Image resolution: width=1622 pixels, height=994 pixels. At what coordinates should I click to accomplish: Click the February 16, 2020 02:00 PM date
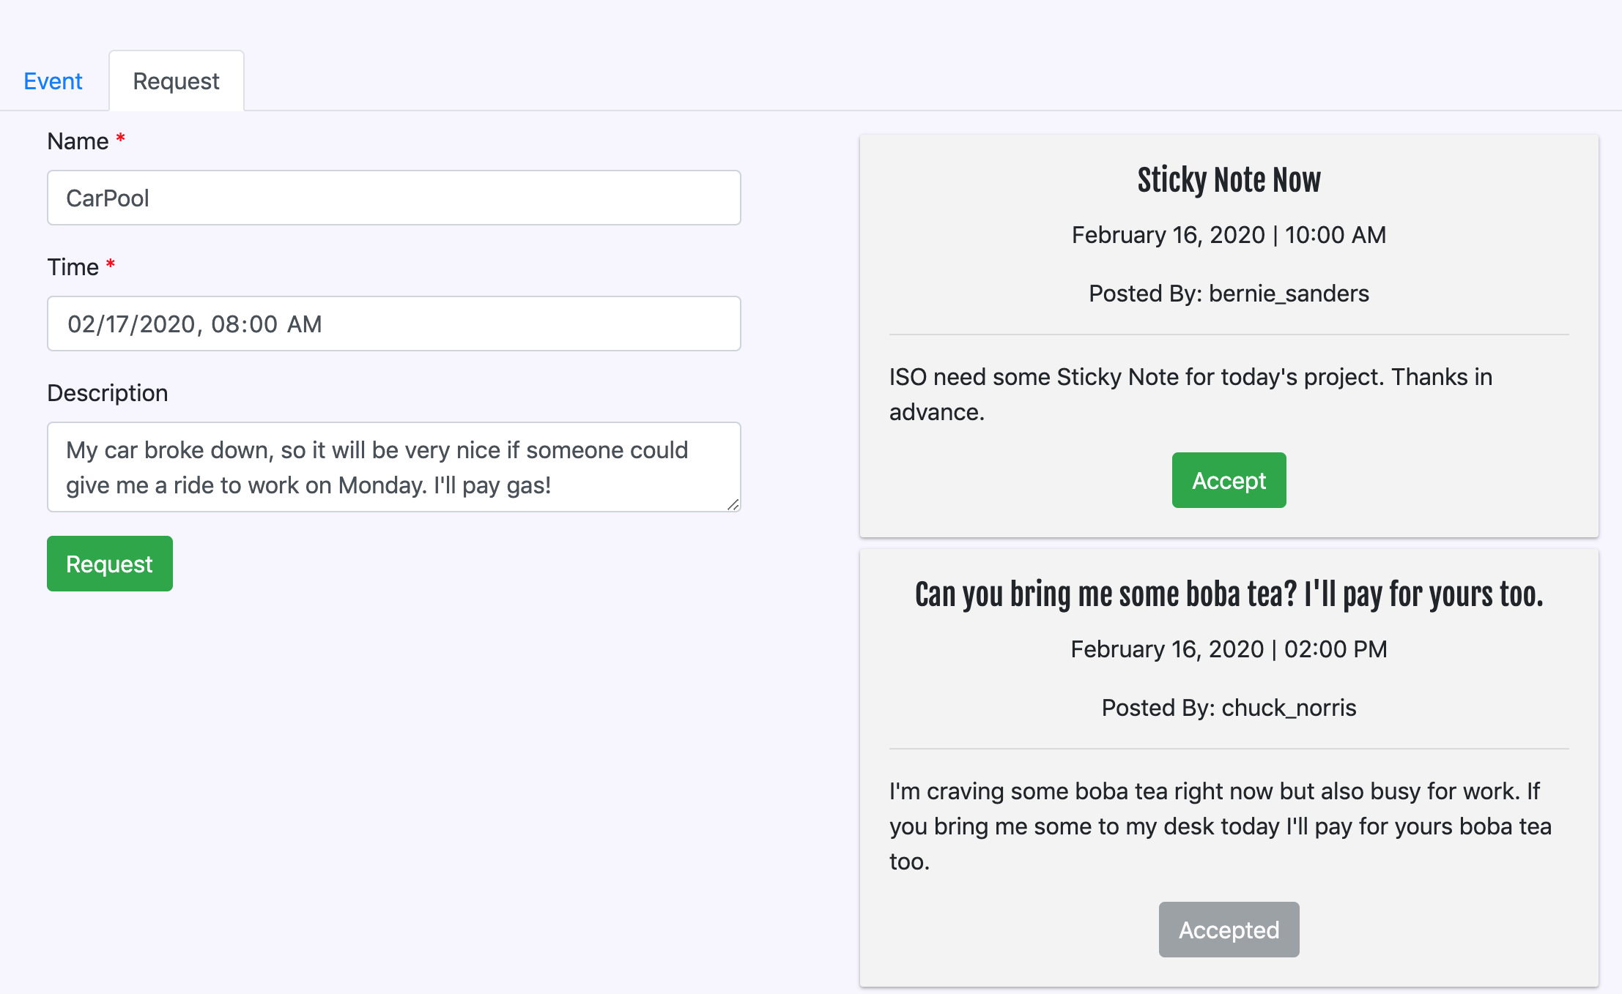click(x=1229, y=649)
